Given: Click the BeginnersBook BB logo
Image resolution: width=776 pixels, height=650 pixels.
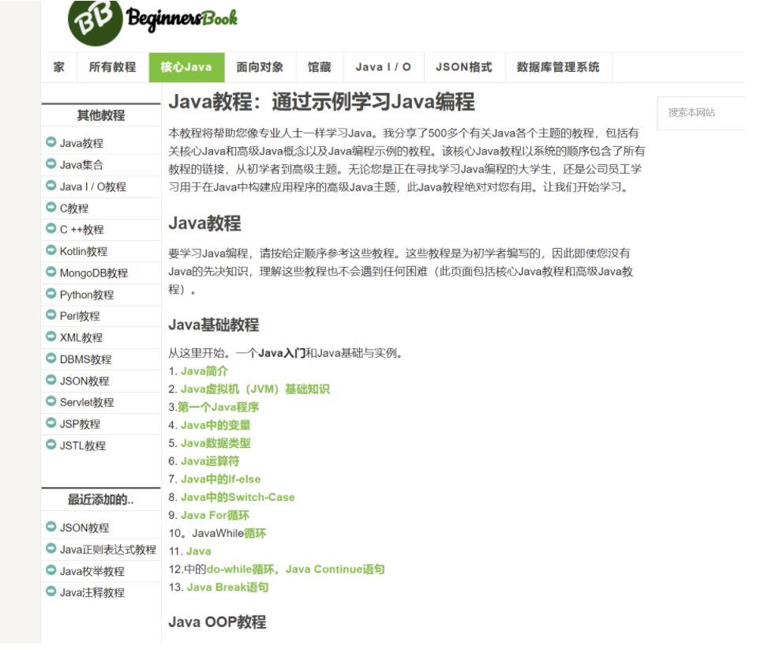Looking at the screenshot, I should [x=153, y=22].
